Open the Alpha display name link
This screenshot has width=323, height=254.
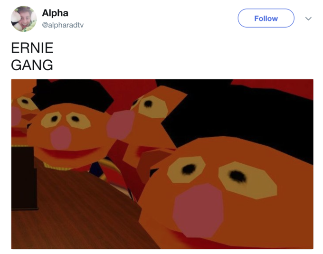click(x=55, y=13)
